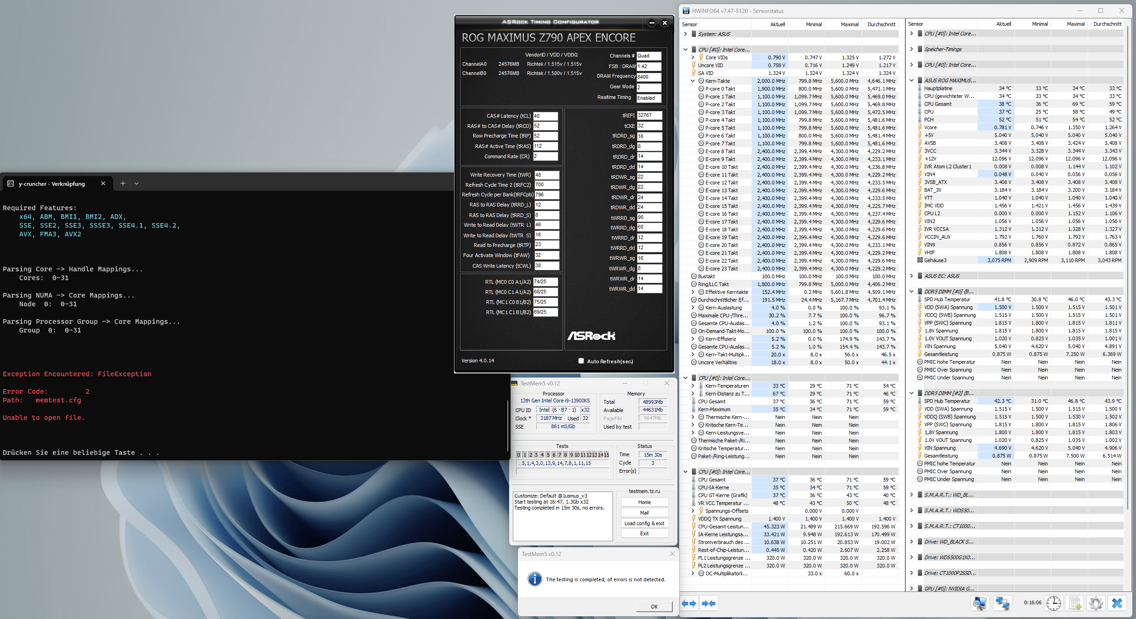The image size is (1136, 619).
Task: Click Home button in TestMem5
Action: point(644,502)
